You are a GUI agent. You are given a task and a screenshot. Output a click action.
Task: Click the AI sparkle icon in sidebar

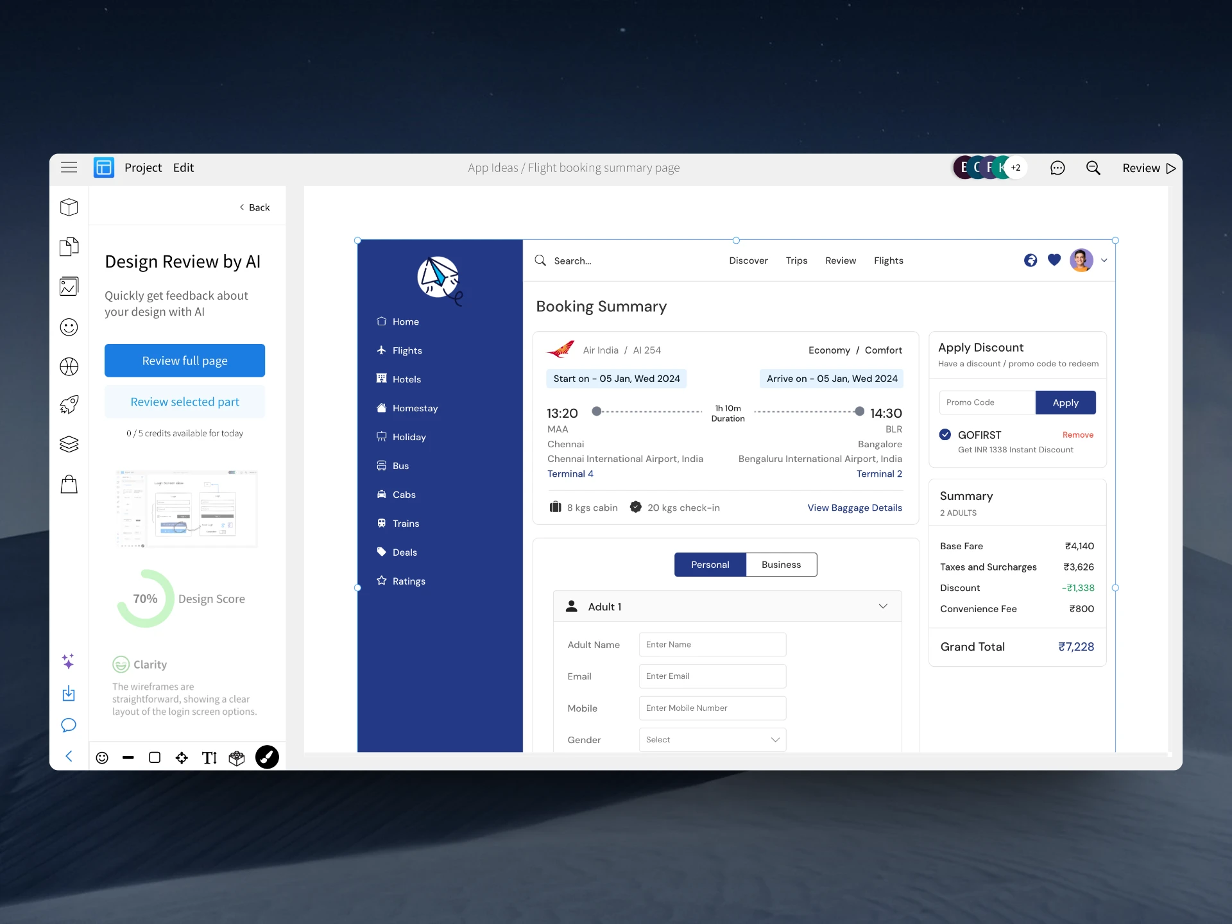point(68,661)
